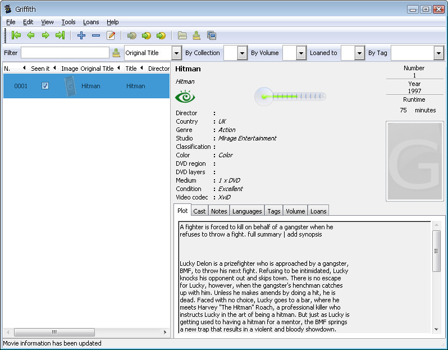Click movie list horizontal scrollbar thumb
The height and width of the screenshot is (350, 448).
[54, 332]
